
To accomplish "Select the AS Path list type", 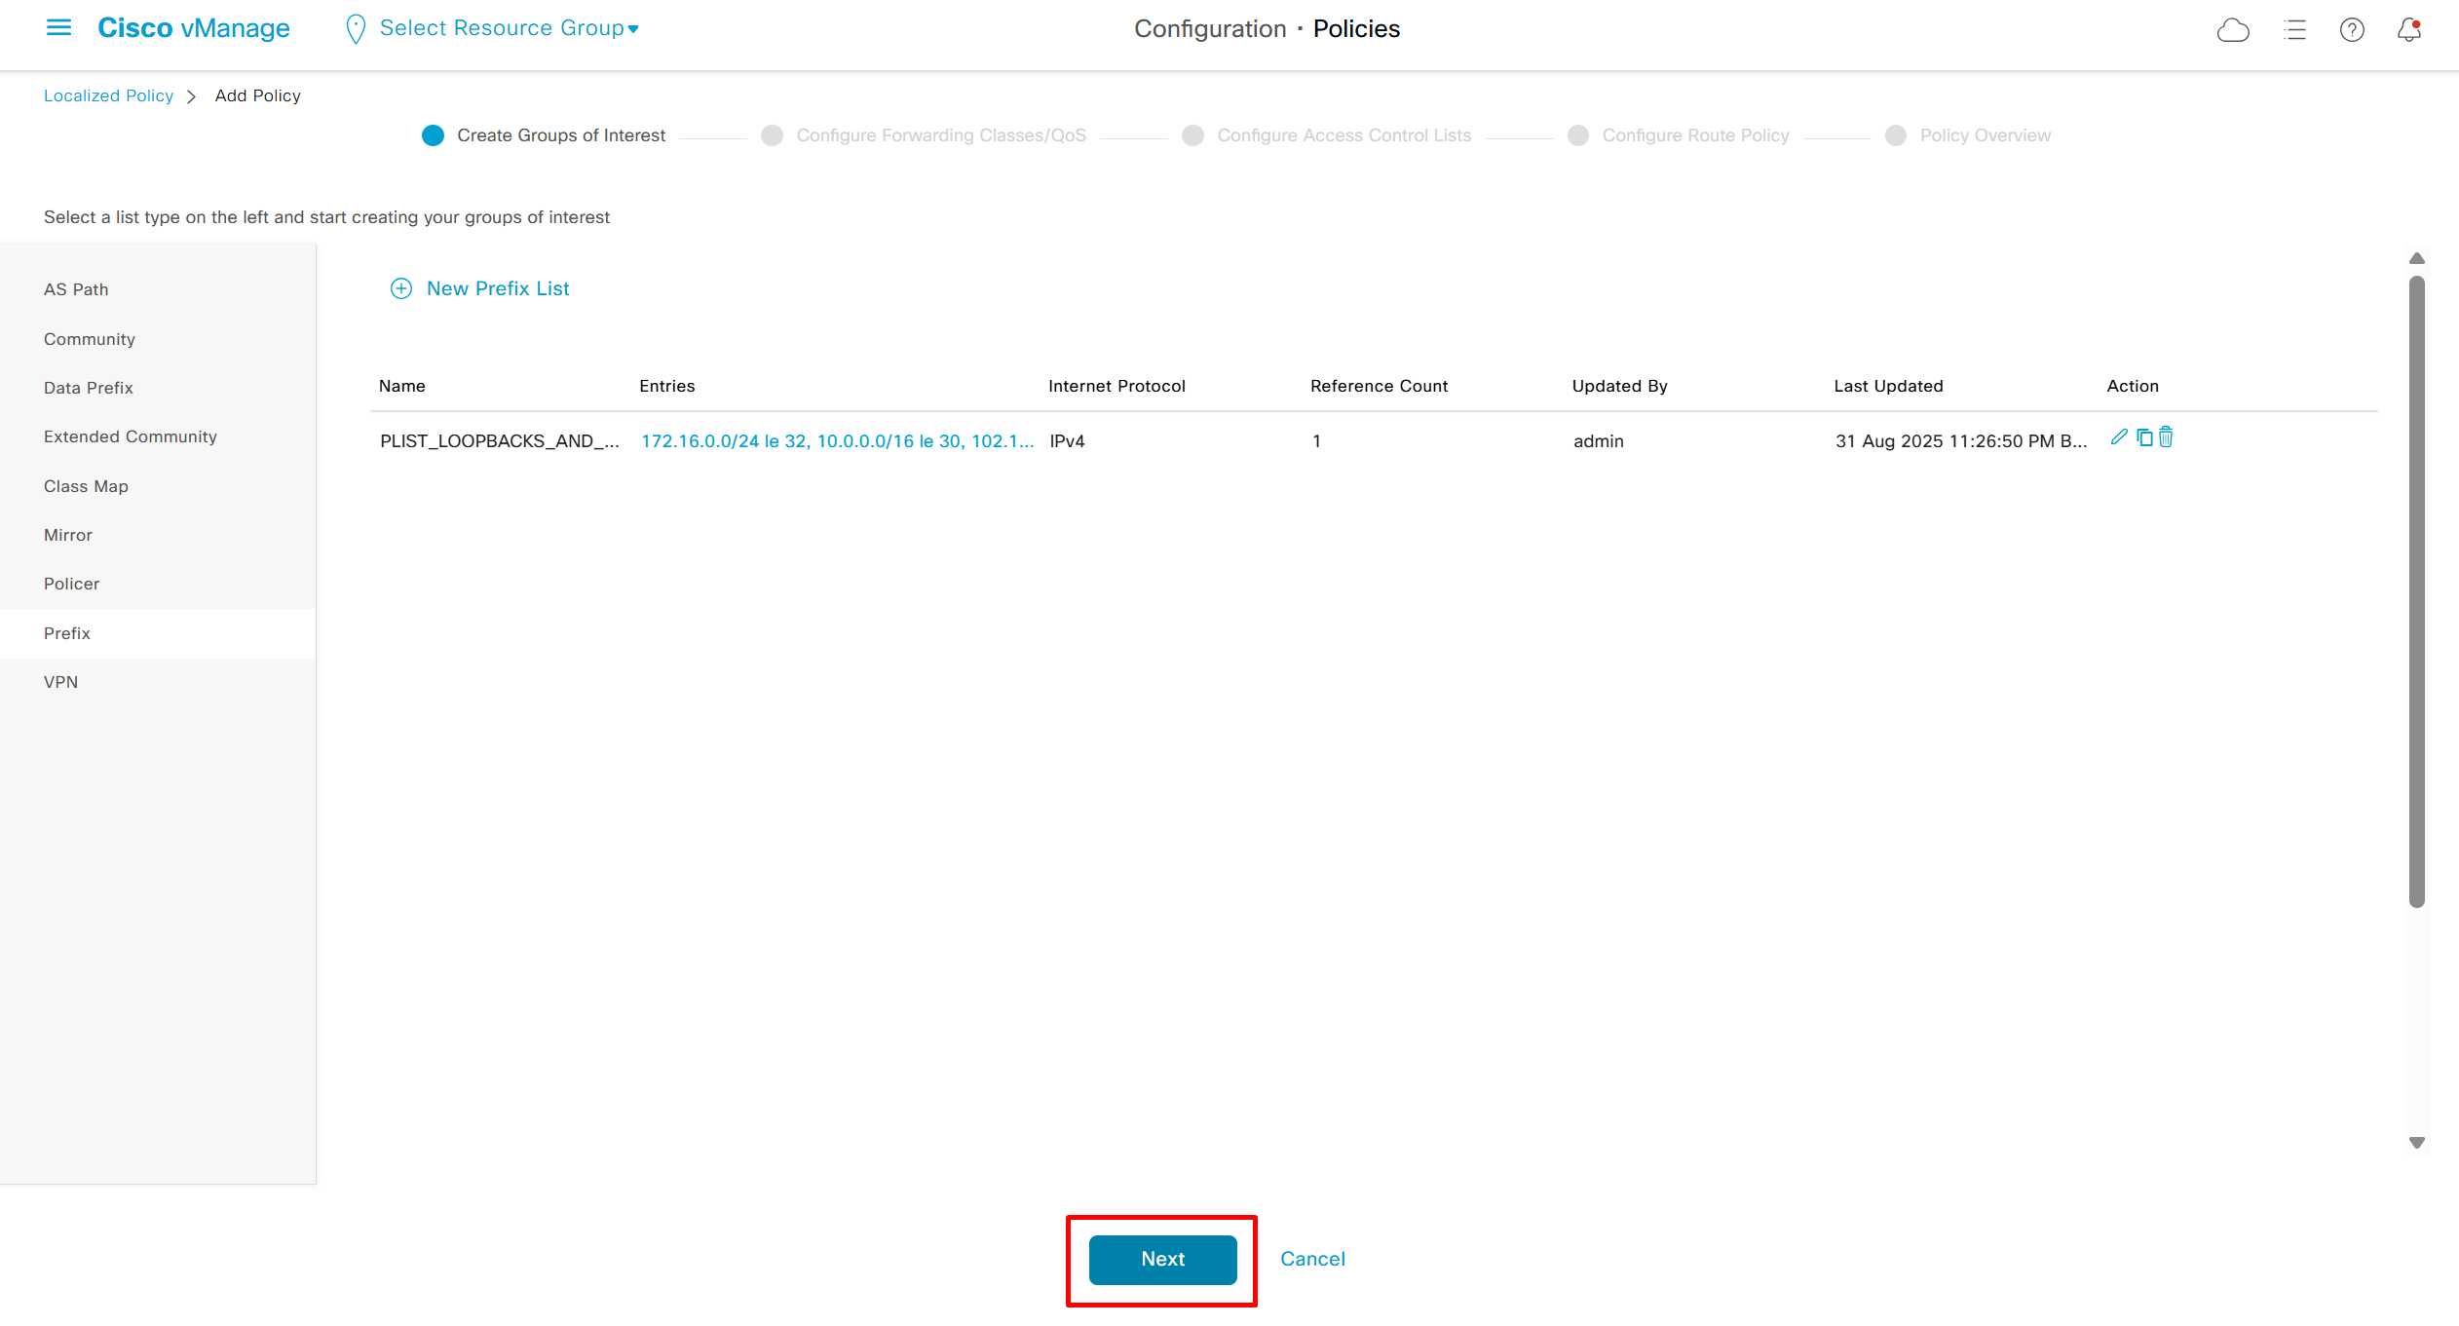I will (76, 289).
